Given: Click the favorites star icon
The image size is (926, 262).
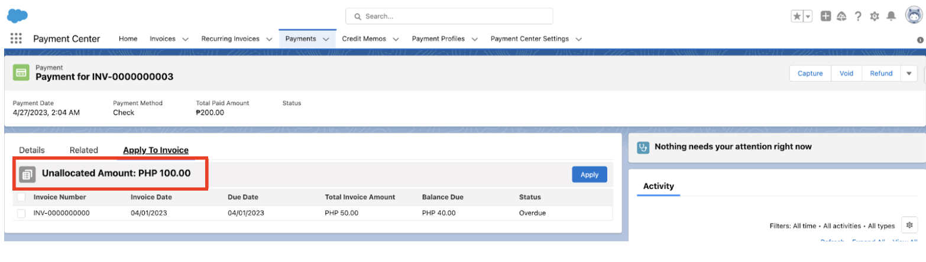Looking at the screenshot, I should click(797, 17).
